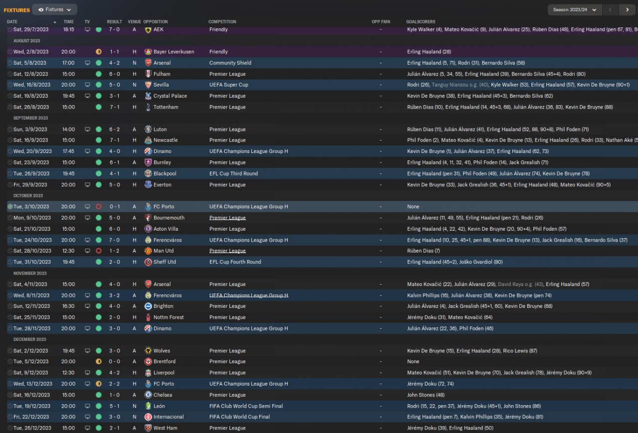The height and width of the screenshot is (433, 638).
Task: Click the 6 - 2 result against Luton
Action: [114, 129]
